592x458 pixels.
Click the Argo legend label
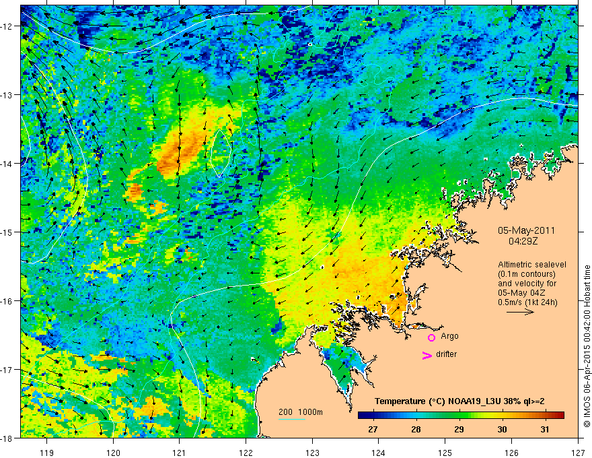click(x=449, y=336)
